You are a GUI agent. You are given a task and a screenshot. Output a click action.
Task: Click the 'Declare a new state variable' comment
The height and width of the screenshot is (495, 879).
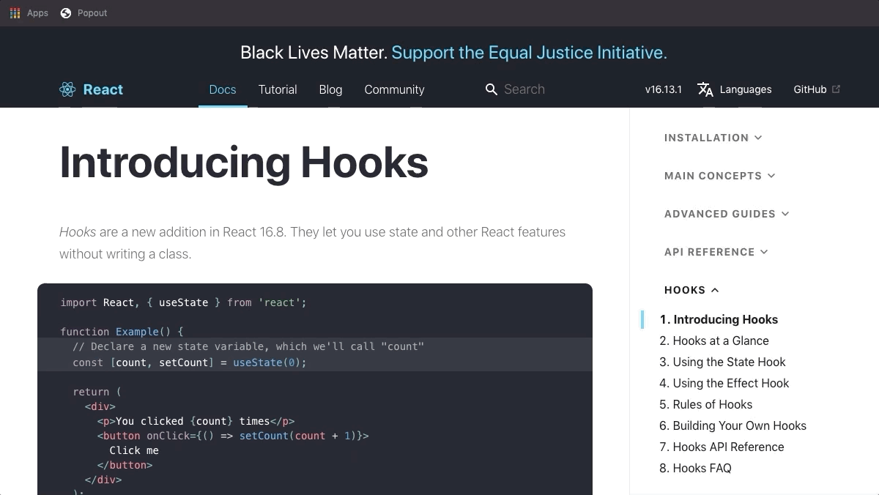(x=248, y=346)
